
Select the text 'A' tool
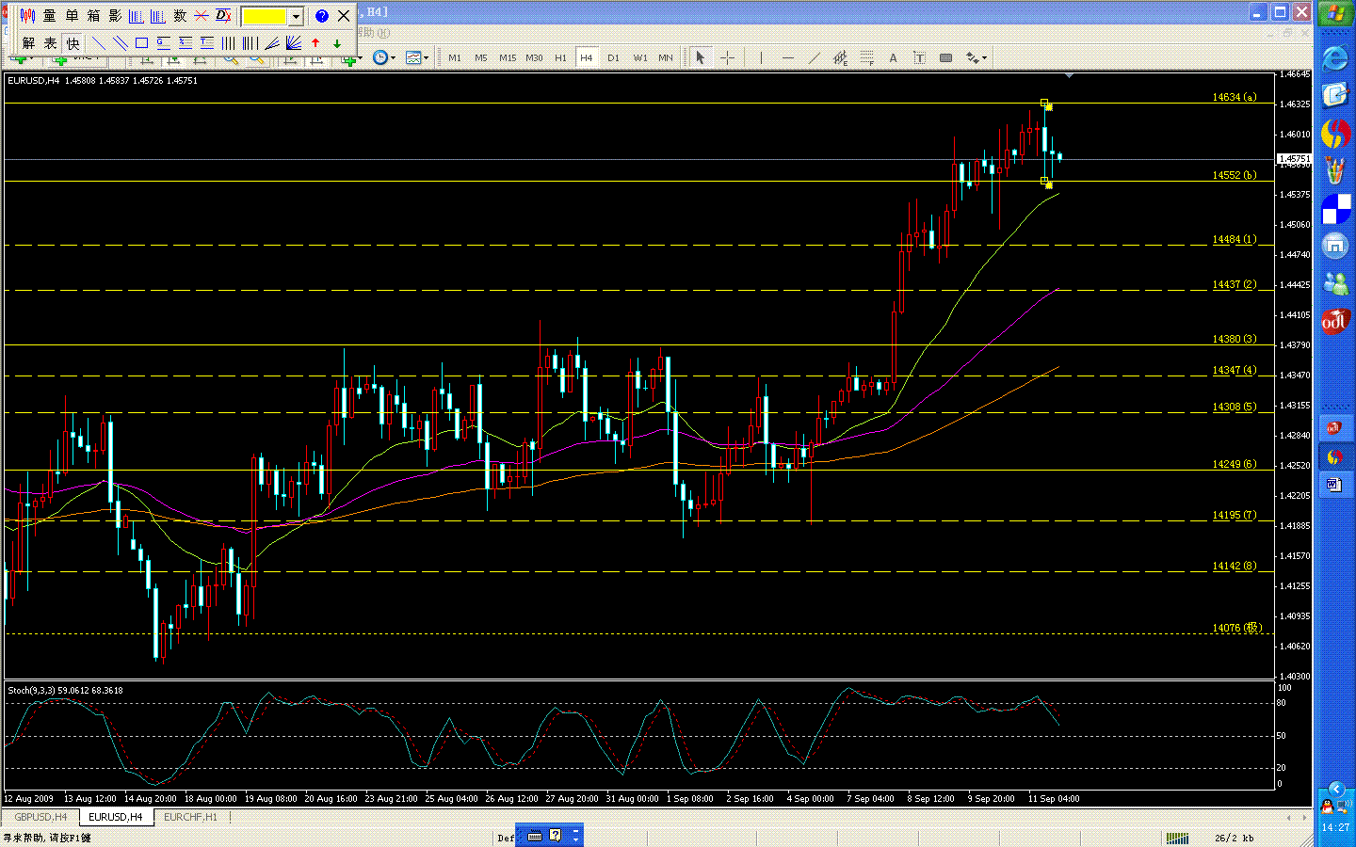point(893,58)
